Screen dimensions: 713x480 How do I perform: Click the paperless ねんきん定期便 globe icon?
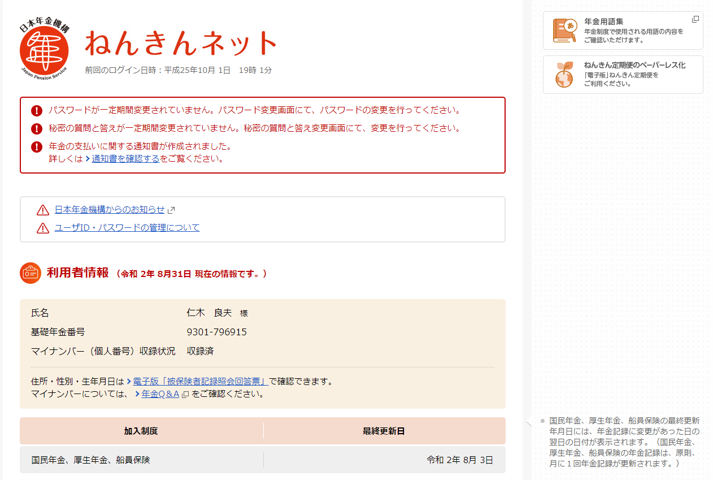[564, 75]
